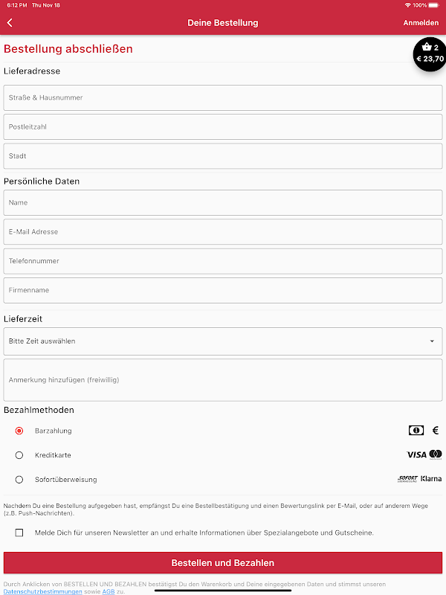Click the E-Mail Adresse input field
The height and width of the screenshot is (595, 446).
tap(223, 232)
